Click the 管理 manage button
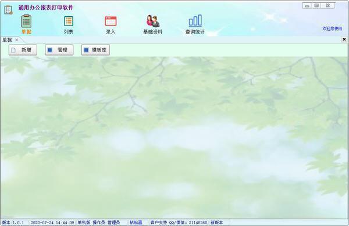The width and height of the screenshot is (349, 226). point(59,50)
